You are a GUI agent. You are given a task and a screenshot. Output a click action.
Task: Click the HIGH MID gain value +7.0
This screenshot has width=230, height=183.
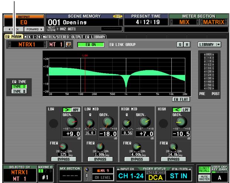145,134
